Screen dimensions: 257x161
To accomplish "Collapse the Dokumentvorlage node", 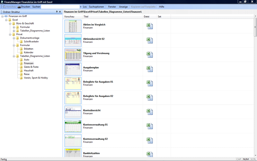I will click(x=14, y=38).
